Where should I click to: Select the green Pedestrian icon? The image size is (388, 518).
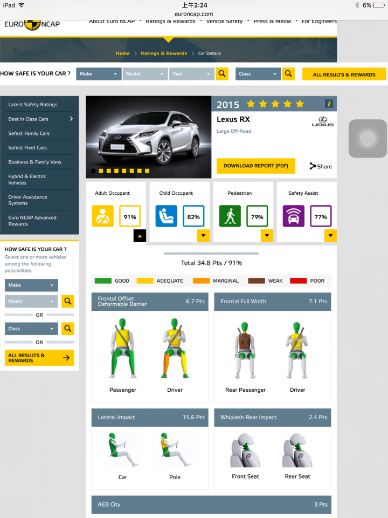coord(230,216)
